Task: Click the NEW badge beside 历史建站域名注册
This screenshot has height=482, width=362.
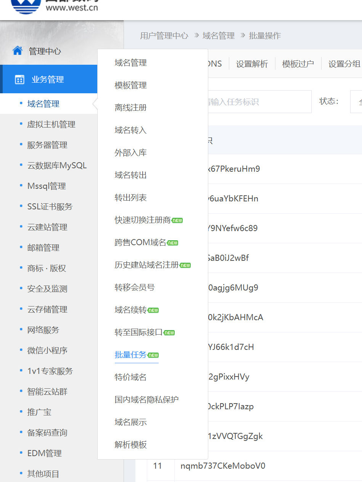Action: 185,265
